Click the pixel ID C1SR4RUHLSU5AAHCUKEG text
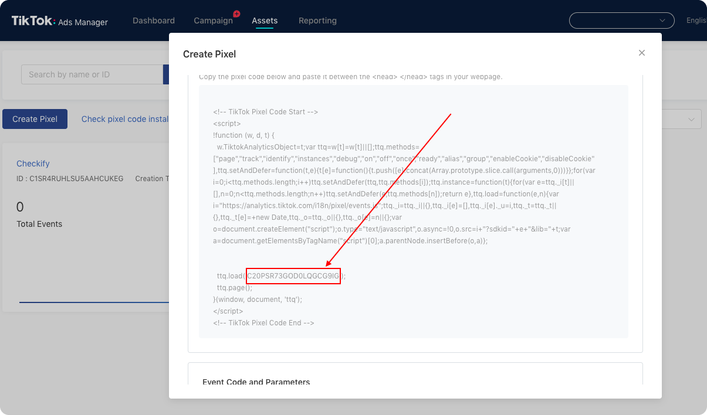707x415 pixels. click(70, 179)
